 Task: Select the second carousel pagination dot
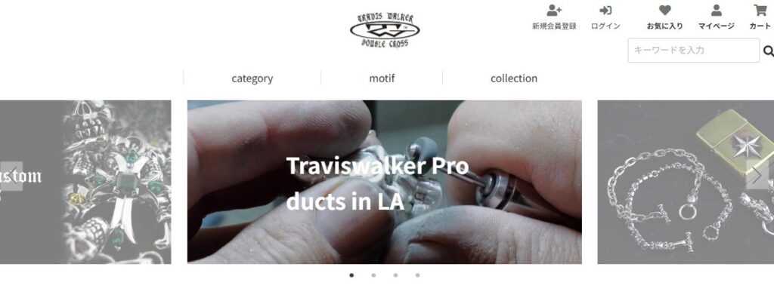373,275
